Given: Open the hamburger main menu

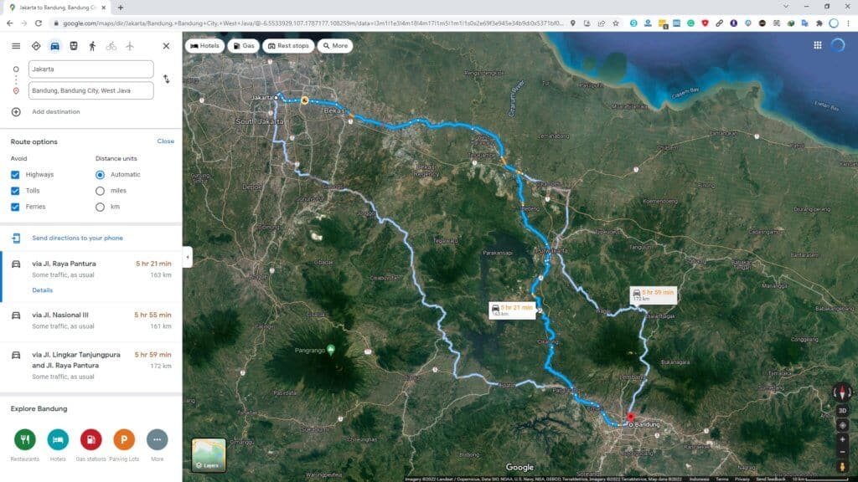Looking at the screenshot, I should 16,46.
